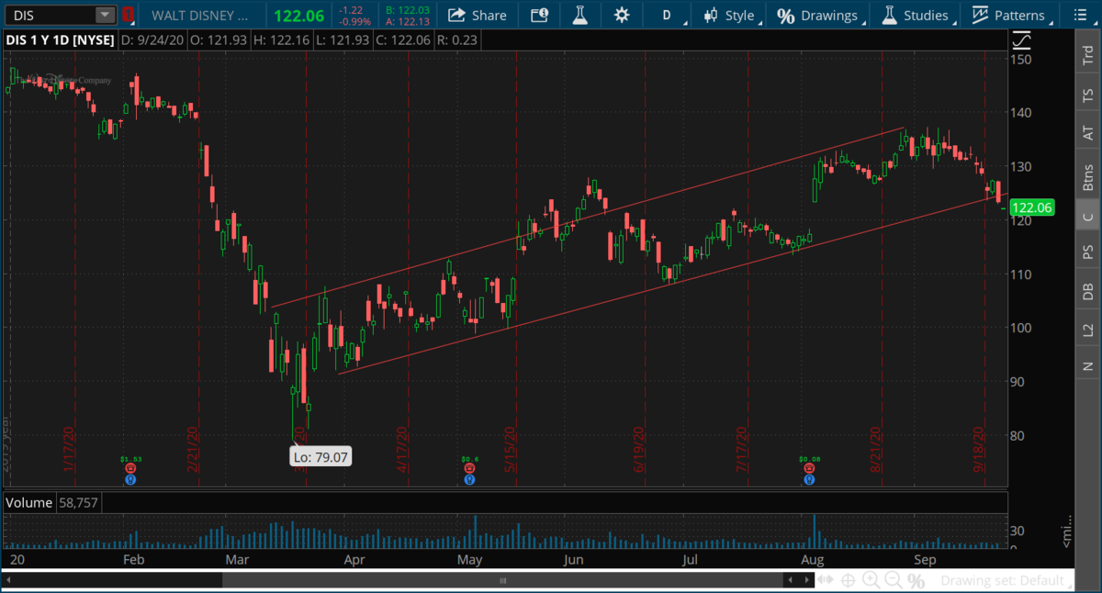Viewport: 1102px width, 593px height.
Task: Click the 1/17/20 expiration date marker
Action: (69, 449)
